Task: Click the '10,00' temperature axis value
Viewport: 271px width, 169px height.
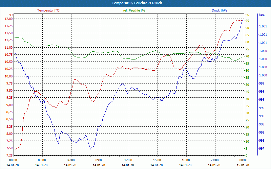Action: pyautogui.click(x=9, y=76)
